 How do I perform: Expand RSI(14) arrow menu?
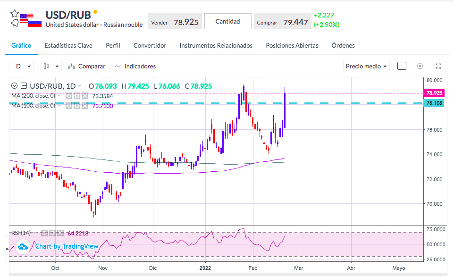point(34,233)
